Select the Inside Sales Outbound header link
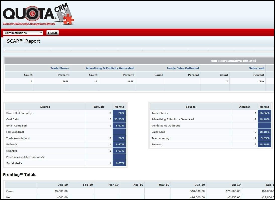Viewport: 275px width, 200px height. 183,68
